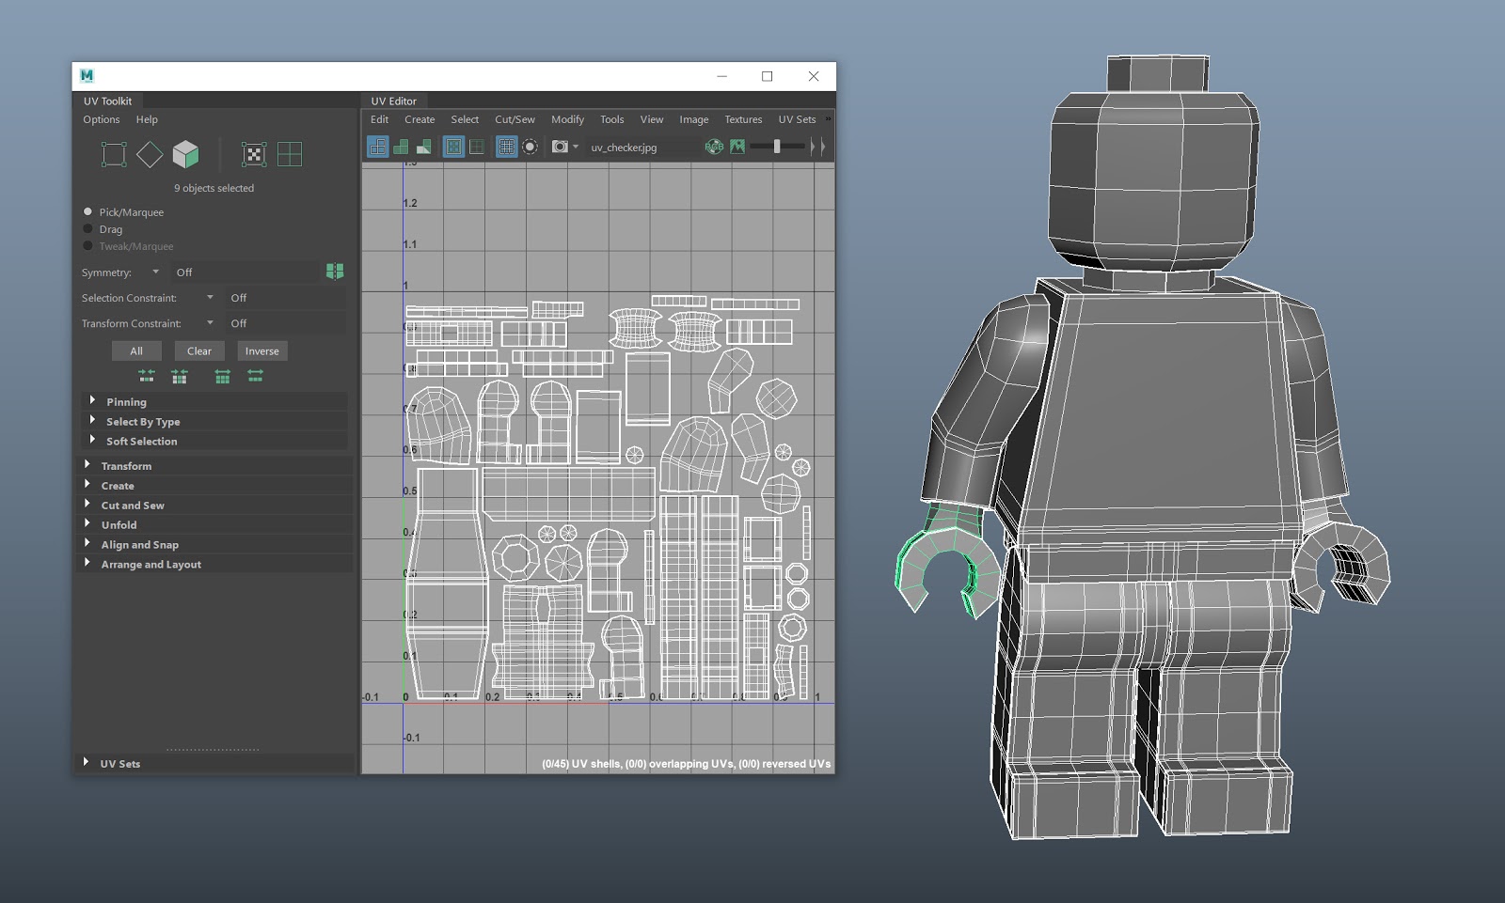
Task: Toggle highlighted texture borders icon in toolbar
Action: click(x=453, y=147)
